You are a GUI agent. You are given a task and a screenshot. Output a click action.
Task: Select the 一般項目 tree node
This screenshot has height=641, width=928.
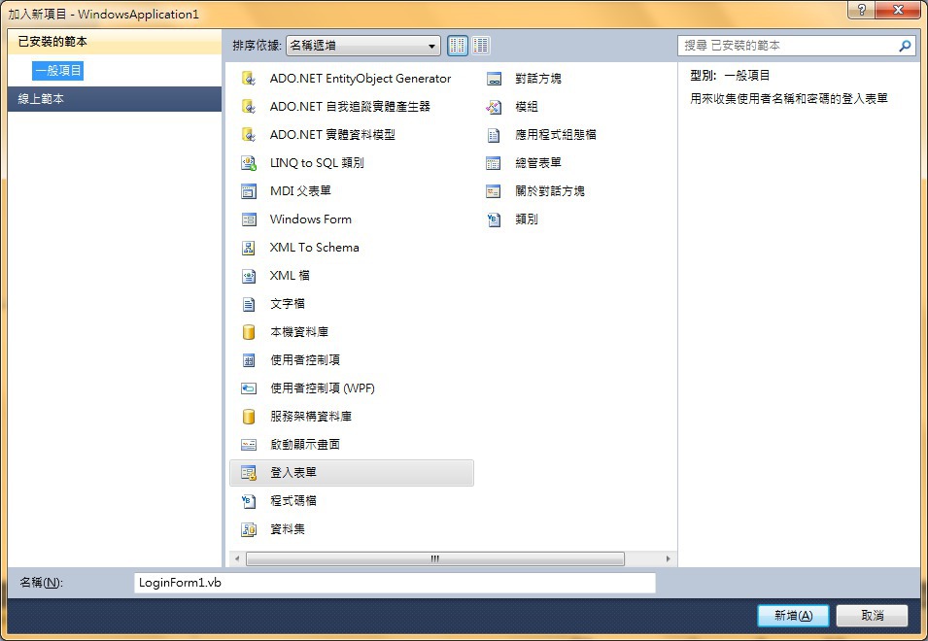tap(58, 70)
